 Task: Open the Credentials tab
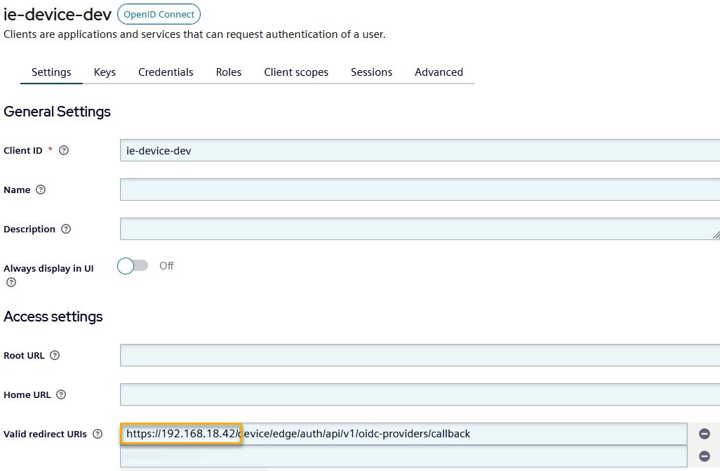(166, 72)
